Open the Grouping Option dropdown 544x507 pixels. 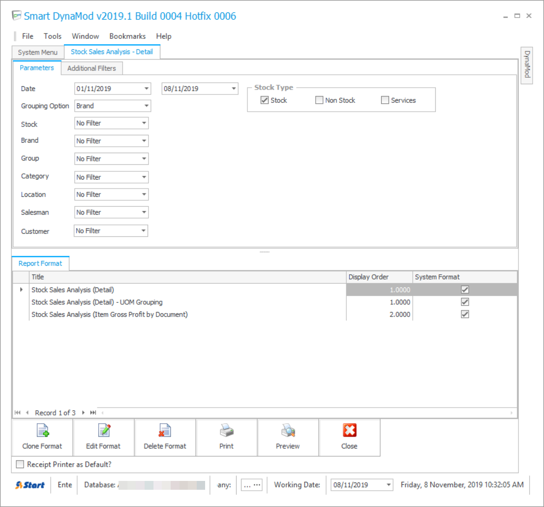pyautogui.click(x=147, y=105)
